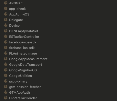Click the package icon next to grpc-binary
This screenshot has height=101, width=117.
tap(6, 81)
